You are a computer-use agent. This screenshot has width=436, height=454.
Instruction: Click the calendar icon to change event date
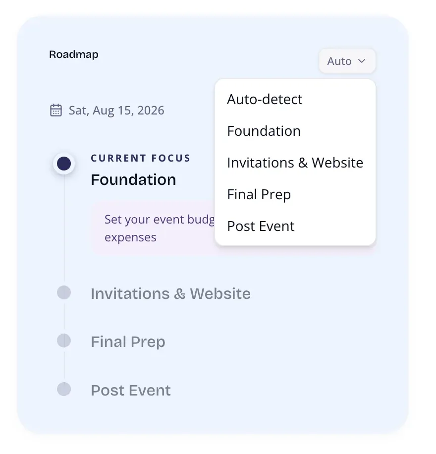[x=56, y=110]
